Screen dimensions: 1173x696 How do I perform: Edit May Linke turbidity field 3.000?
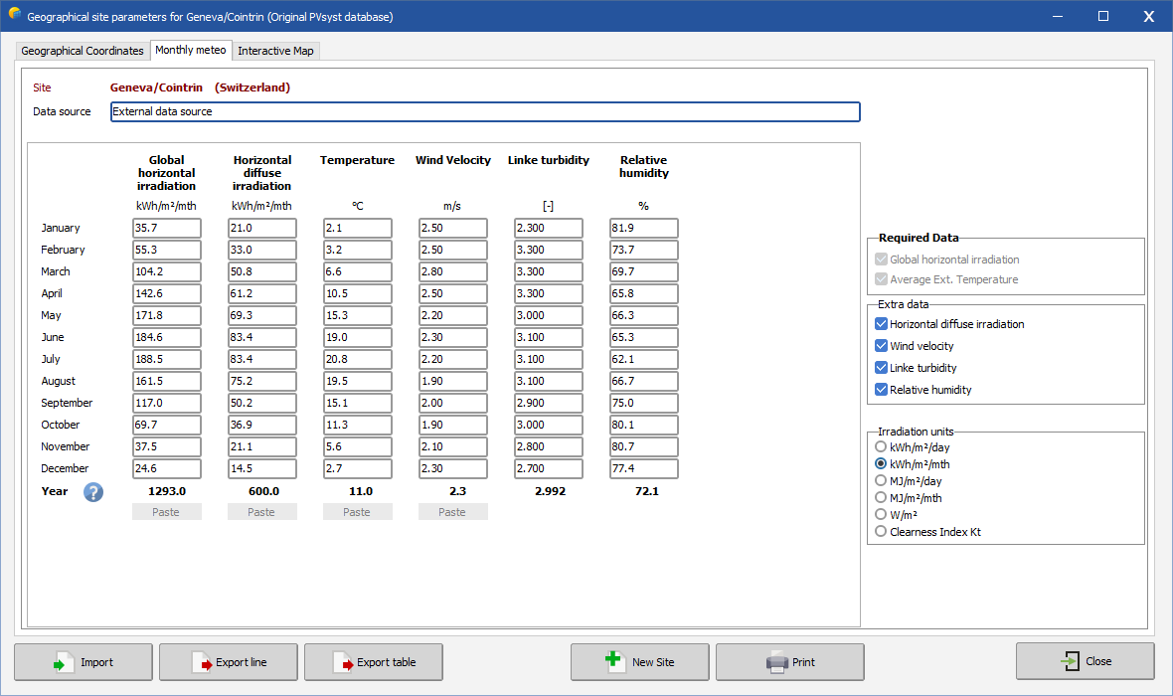point(549,315)
